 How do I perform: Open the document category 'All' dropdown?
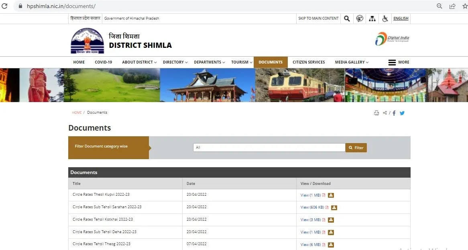click(269, 148)
